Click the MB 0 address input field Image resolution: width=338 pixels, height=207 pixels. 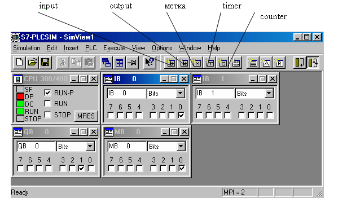(x=127, y=146)
